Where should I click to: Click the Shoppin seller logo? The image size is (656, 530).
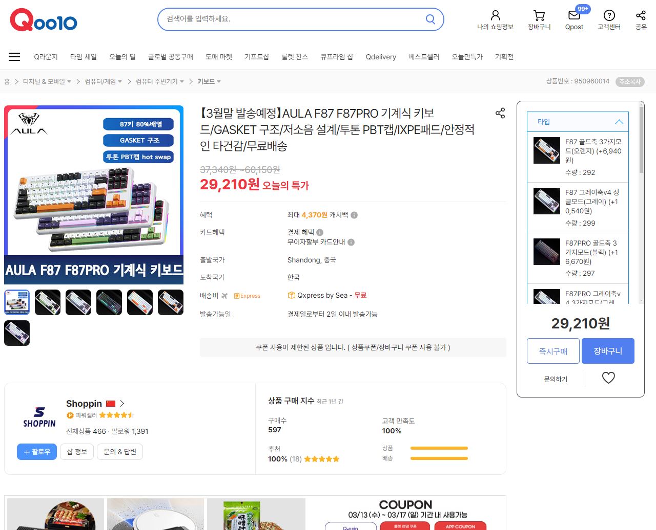[39, 417]
